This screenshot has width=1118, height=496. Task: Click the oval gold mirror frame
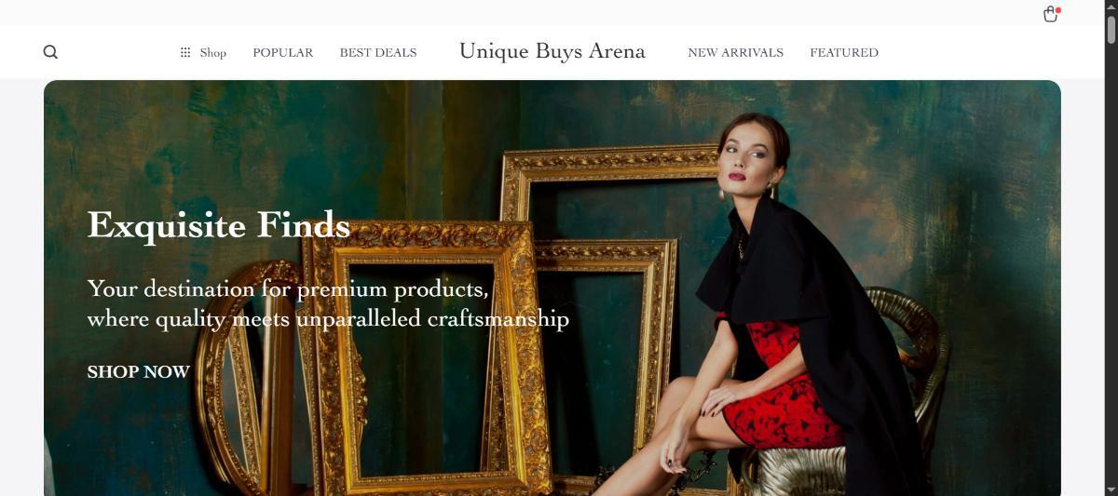(244, 372)
